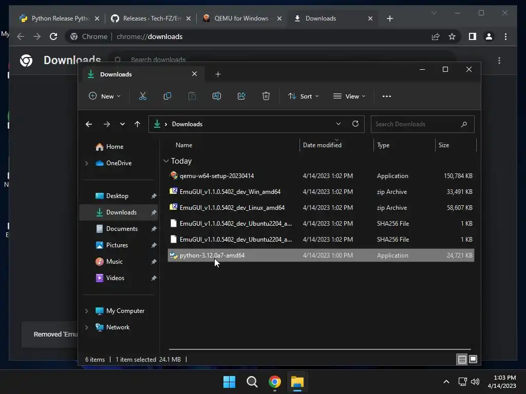Image resolution: width=526 pixels, height=394 pixels.
Task: Go back in File Explorer navigation
Action: click(x=88, y=124)
